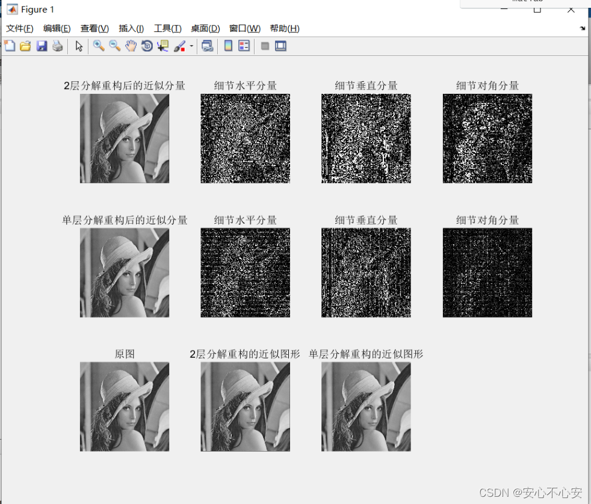Viewport: 591px width, 504px height.
Task: Click the title text 原图
Action: 125,354
